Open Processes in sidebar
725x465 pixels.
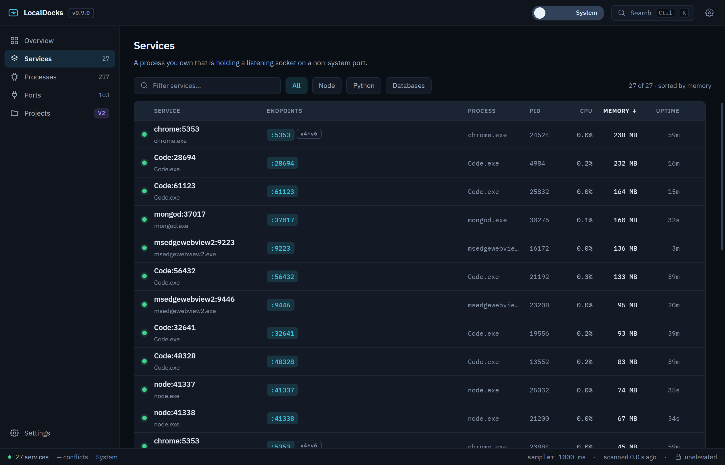pyautogui.click(x=60, y=77)
